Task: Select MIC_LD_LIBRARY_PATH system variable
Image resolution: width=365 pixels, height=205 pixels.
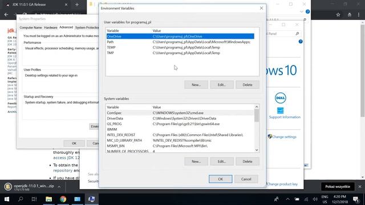Action: (180, 141)
